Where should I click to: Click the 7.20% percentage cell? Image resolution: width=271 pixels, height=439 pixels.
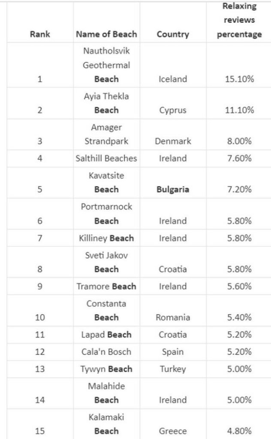[239, 189]
